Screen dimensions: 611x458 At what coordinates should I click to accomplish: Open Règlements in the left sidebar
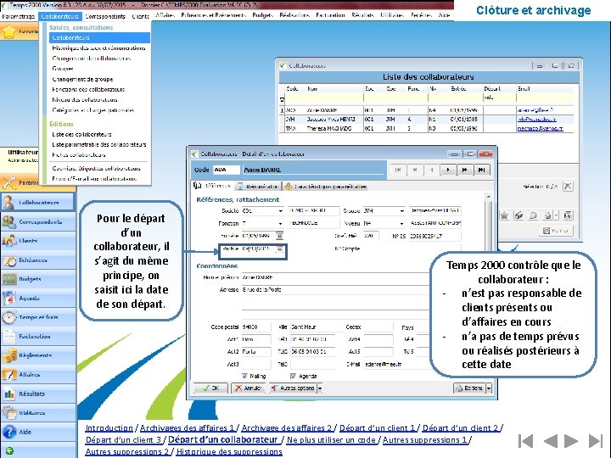pos(38,355)
